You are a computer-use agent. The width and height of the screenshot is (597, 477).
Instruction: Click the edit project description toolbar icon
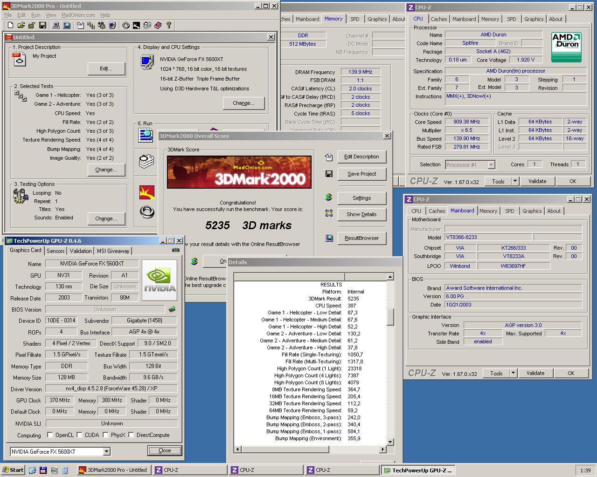(x=80, y=25)
